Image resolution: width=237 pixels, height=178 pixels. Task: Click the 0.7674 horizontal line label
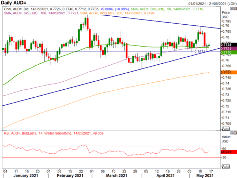200,52
